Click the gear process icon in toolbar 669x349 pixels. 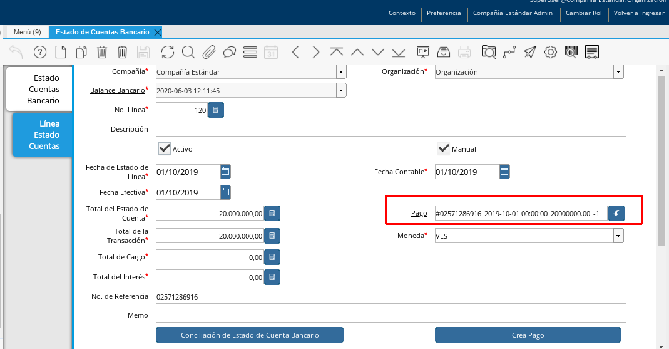(551, 52)
